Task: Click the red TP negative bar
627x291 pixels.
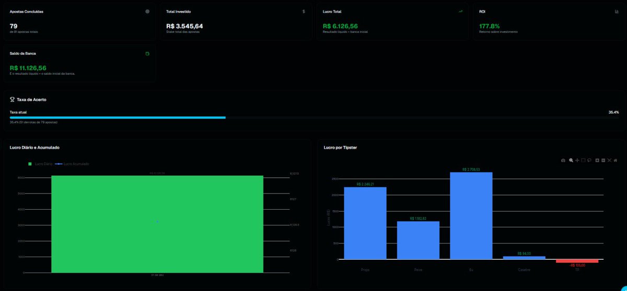Action: tap(577, 261)
